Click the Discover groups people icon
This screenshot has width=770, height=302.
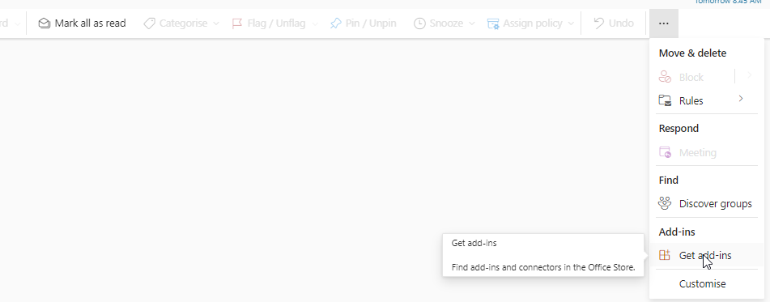point(665,203)
